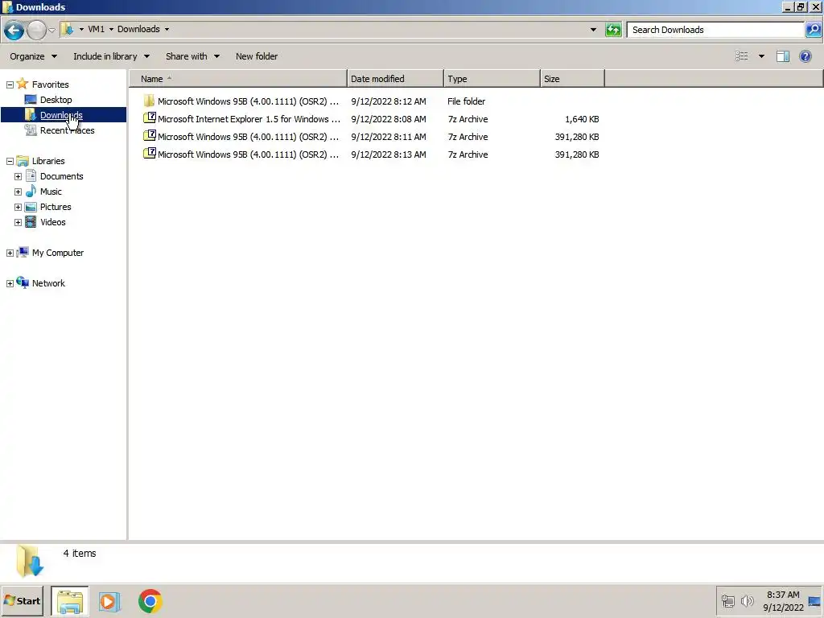Viewport: 824px width, 618px height.
Task: Select Windows 95B archive modified 8:11 AM
Action: click(371, 137)
